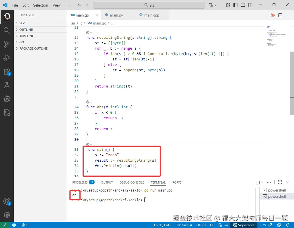Screen dimensions: 294x228
Task: Open the errors and warnings count in the status bar
Action: pyautogui.click(x=20, y=225)
